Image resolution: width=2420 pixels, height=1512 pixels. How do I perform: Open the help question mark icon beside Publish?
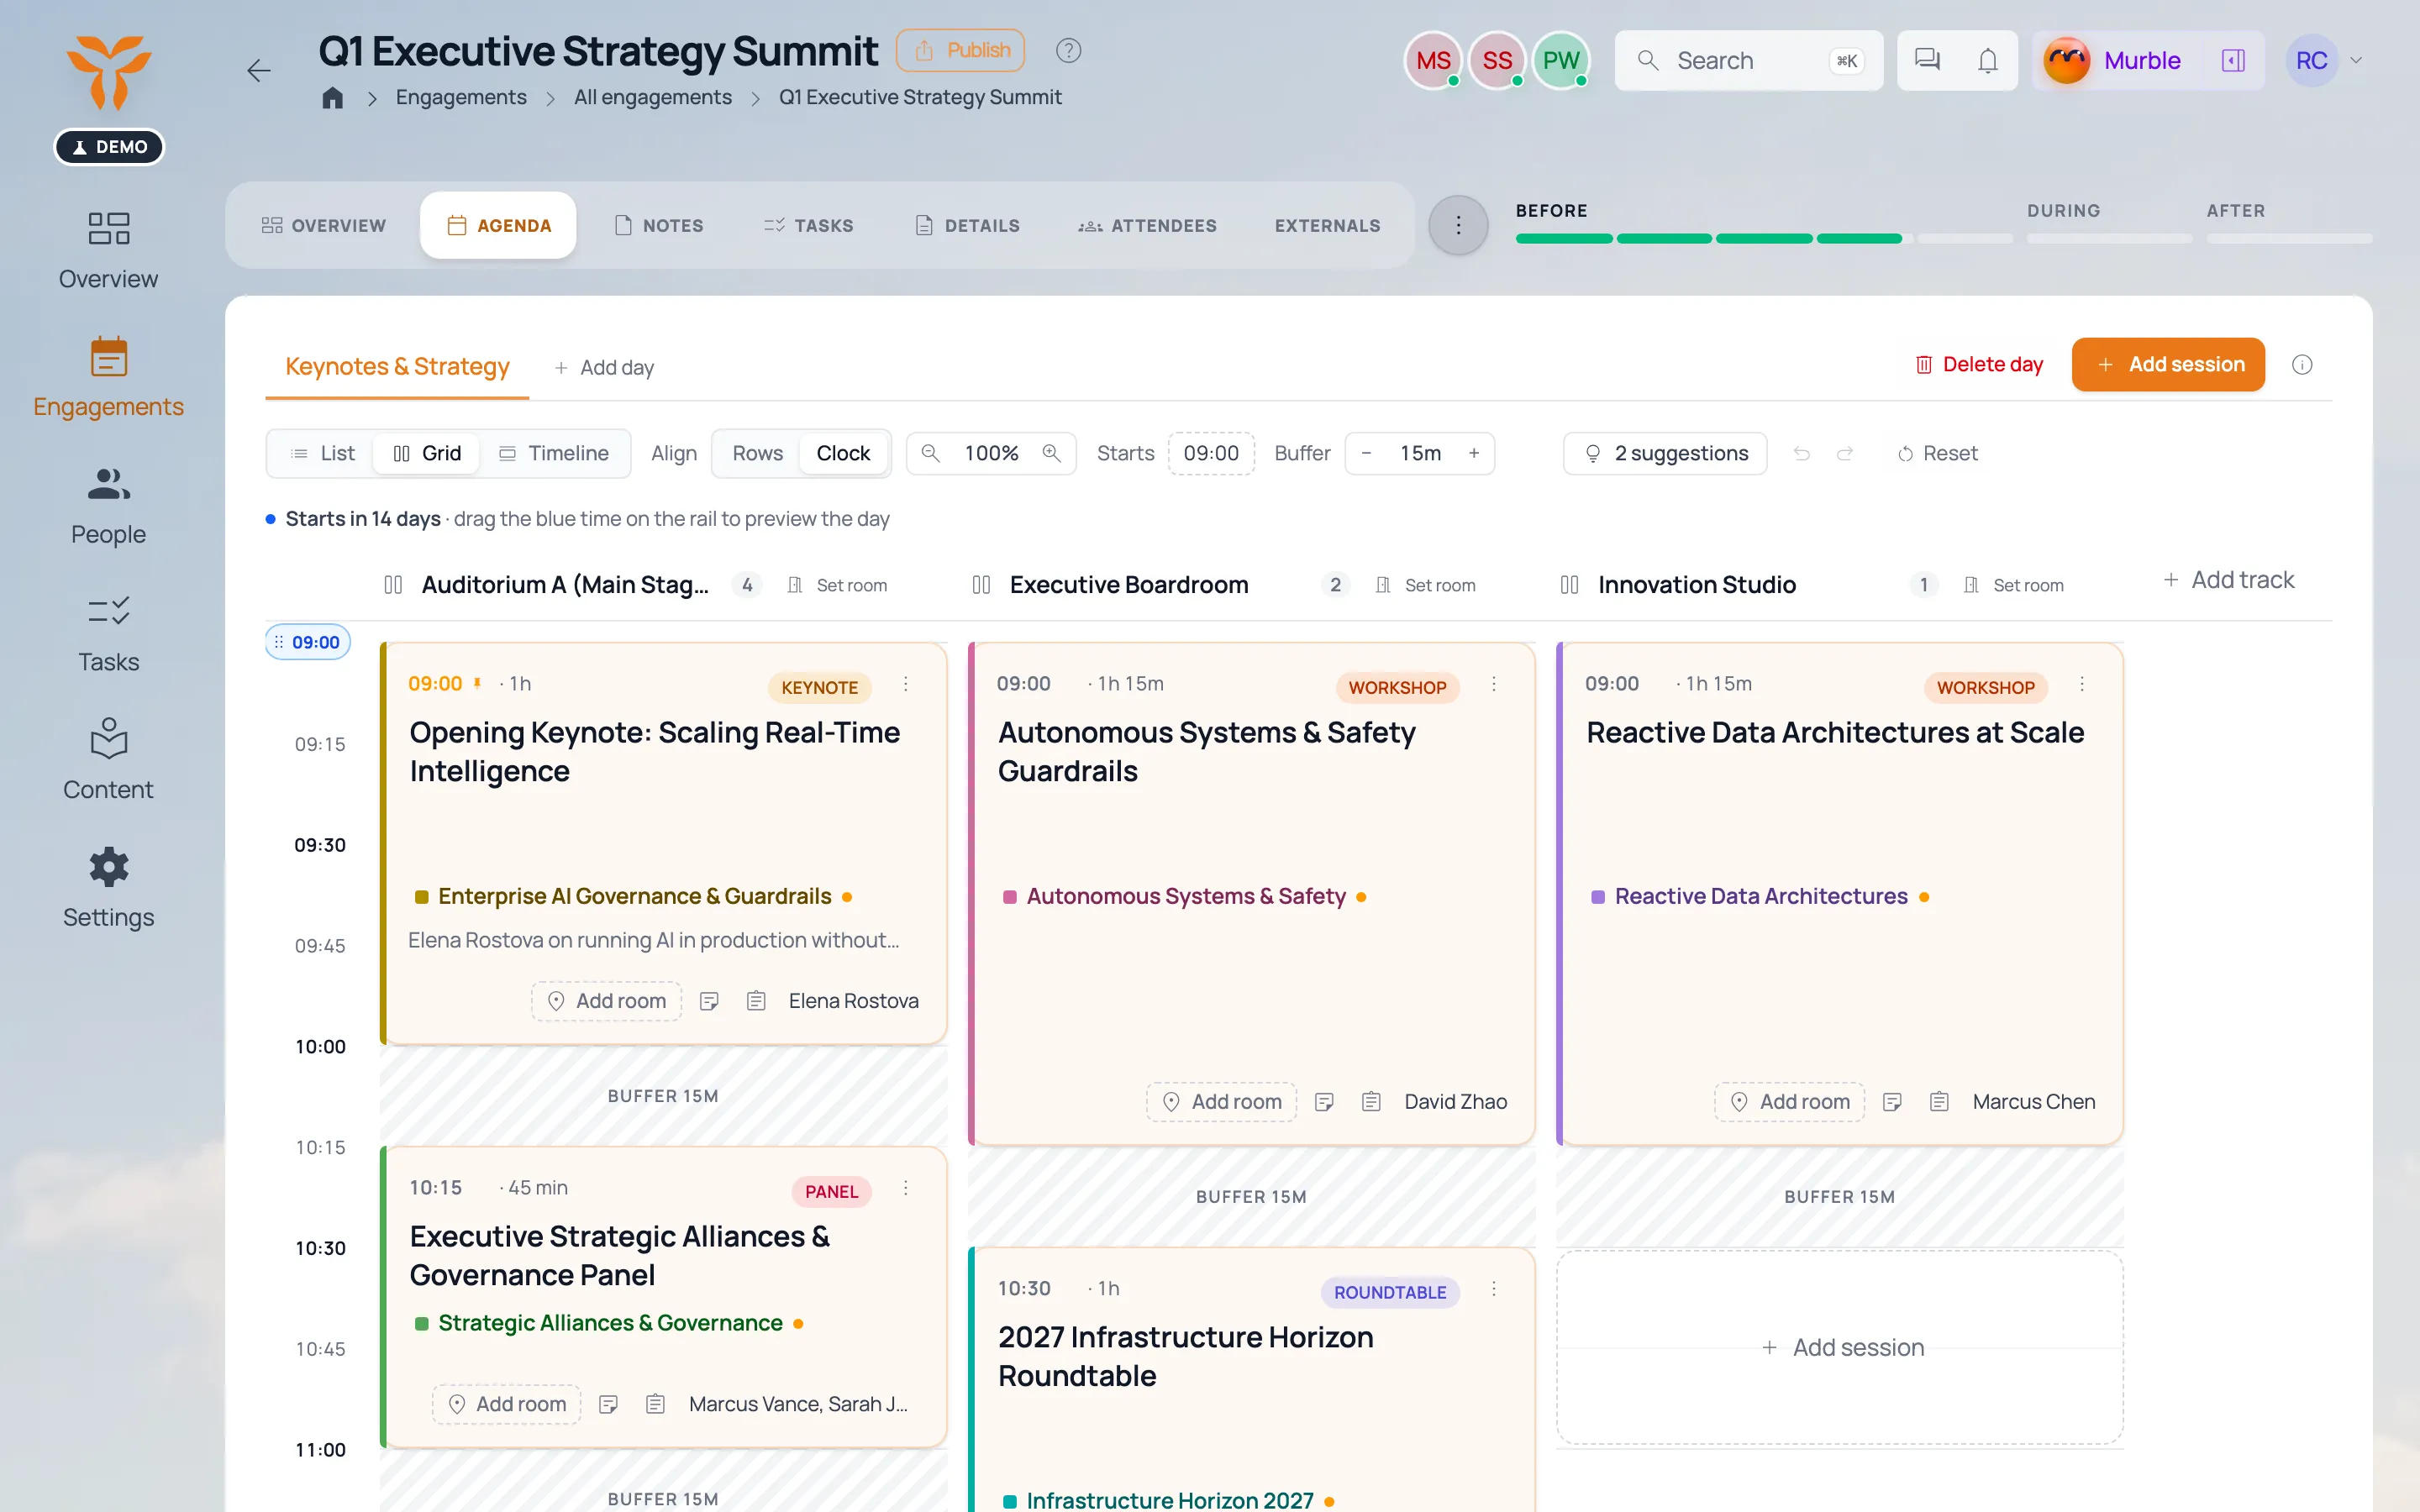pyautogui.click(x=1068, y=50)
